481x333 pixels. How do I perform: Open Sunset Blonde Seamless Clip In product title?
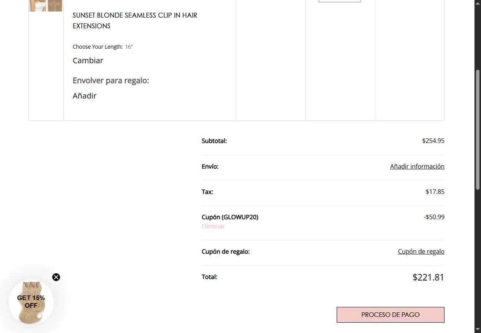coord(135,21)
